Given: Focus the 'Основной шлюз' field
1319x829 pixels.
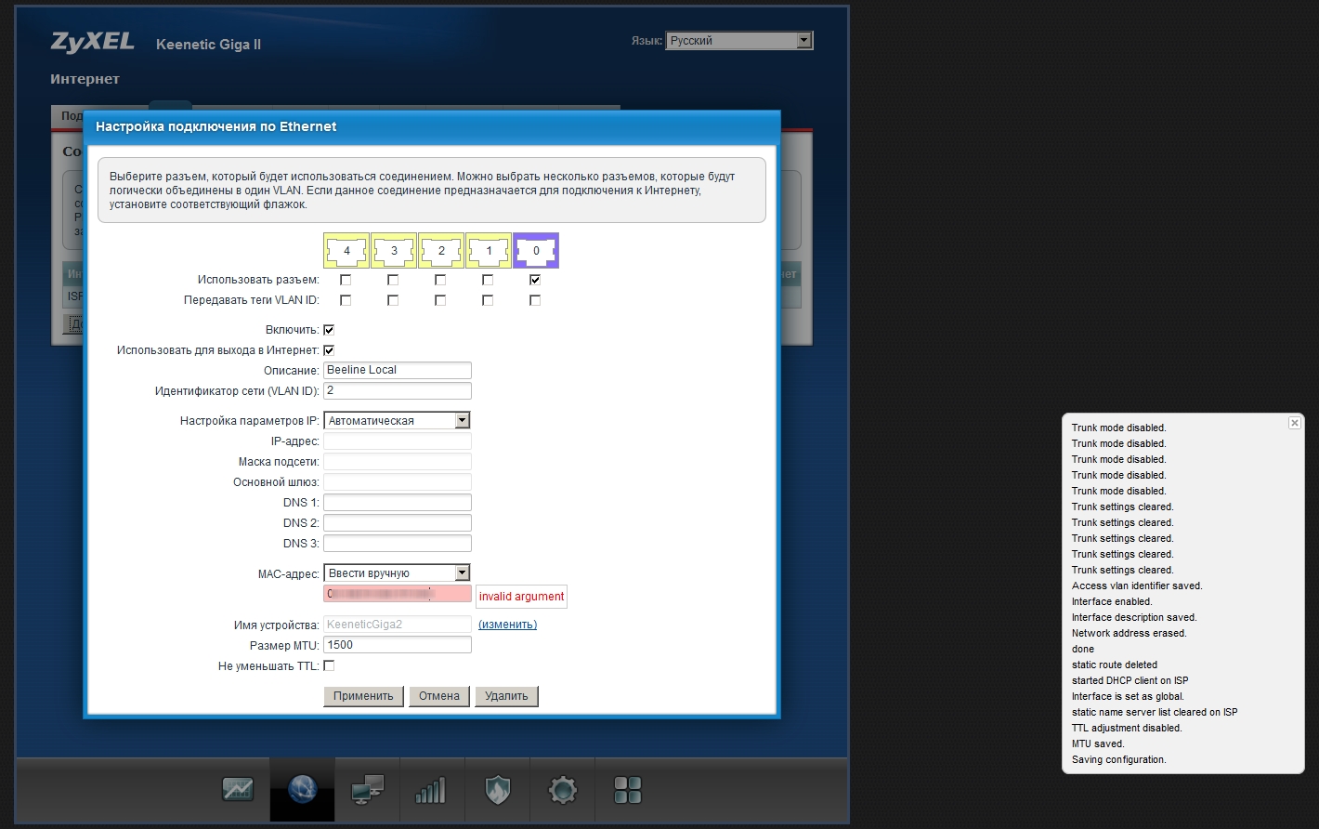Looking at the screenshot, I should tap(398, 482).
